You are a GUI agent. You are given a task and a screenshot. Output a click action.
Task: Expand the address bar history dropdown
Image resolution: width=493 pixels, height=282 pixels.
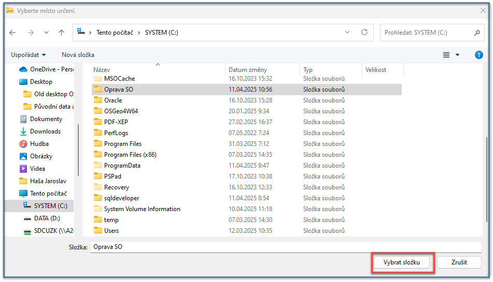click(x=348, y=32)
